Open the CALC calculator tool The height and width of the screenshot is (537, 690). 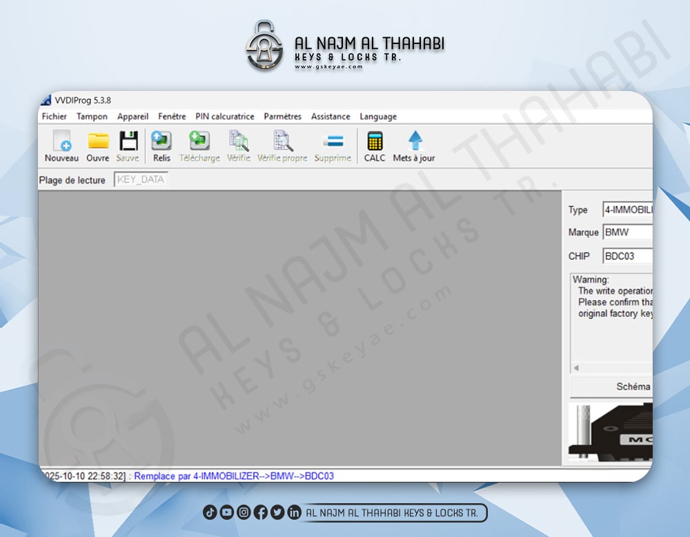[375, 145]
